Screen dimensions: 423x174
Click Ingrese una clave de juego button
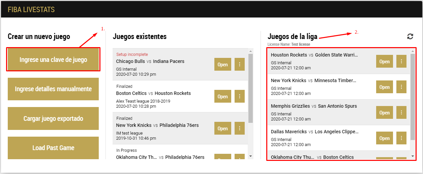53,60
